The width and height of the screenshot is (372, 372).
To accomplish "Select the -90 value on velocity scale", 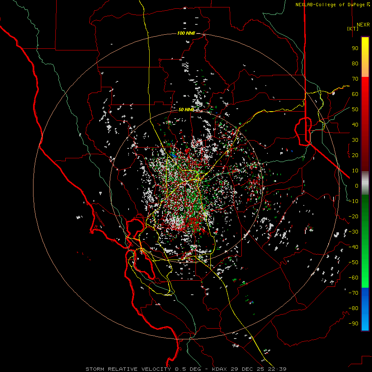I will pyautogui.click(x=353, y=324).
